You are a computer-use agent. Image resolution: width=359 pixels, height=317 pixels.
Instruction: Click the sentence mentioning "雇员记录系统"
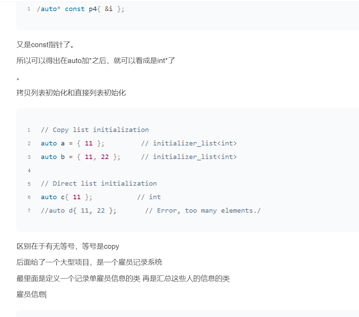(x=89, y=262)
